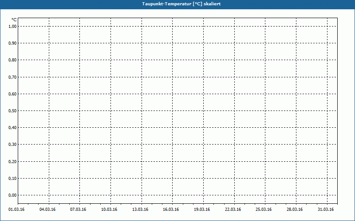
Task: Select the date label 31.03.16
Action: click(x=326, y=210)
